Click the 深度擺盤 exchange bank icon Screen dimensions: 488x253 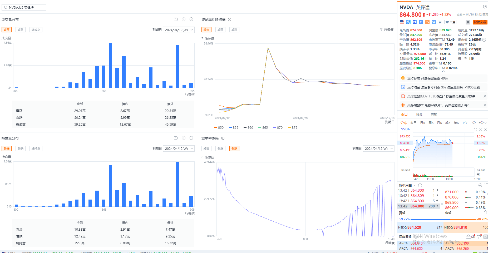[469, 236]
